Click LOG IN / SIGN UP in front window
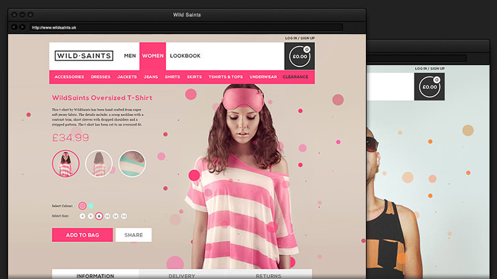 (x=299, y=38)
